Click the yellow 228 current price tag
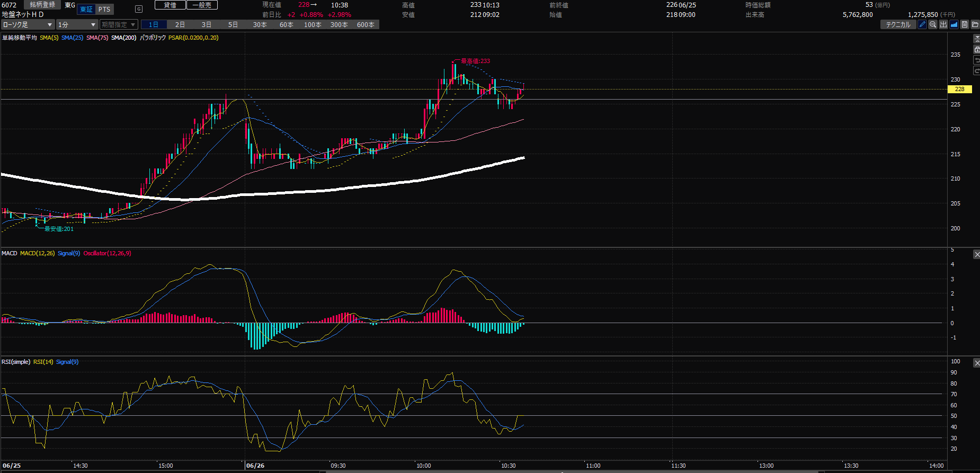 959,89
